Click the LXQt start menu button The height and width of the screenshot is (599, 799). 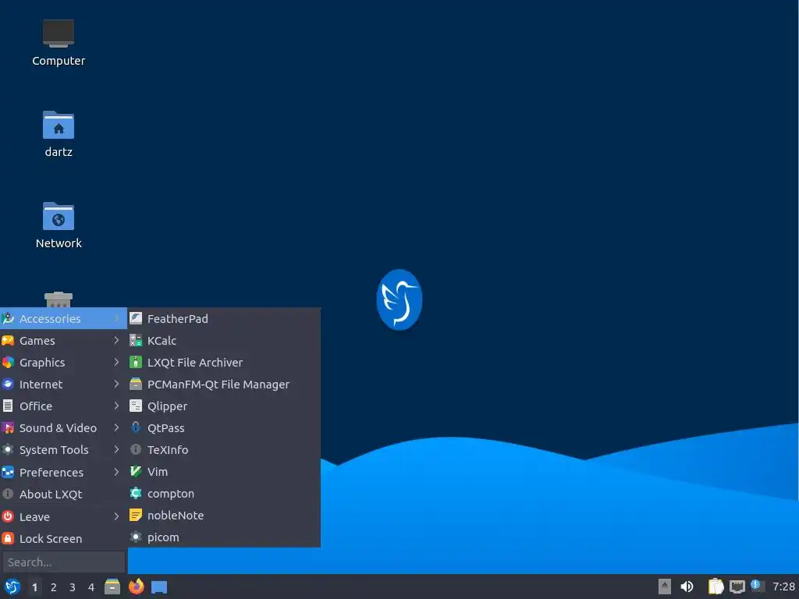[x=12, y=587]
